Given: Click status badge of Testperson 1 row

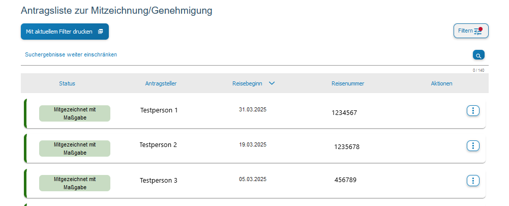Looking at the screenshot, I should click(75, 113).
